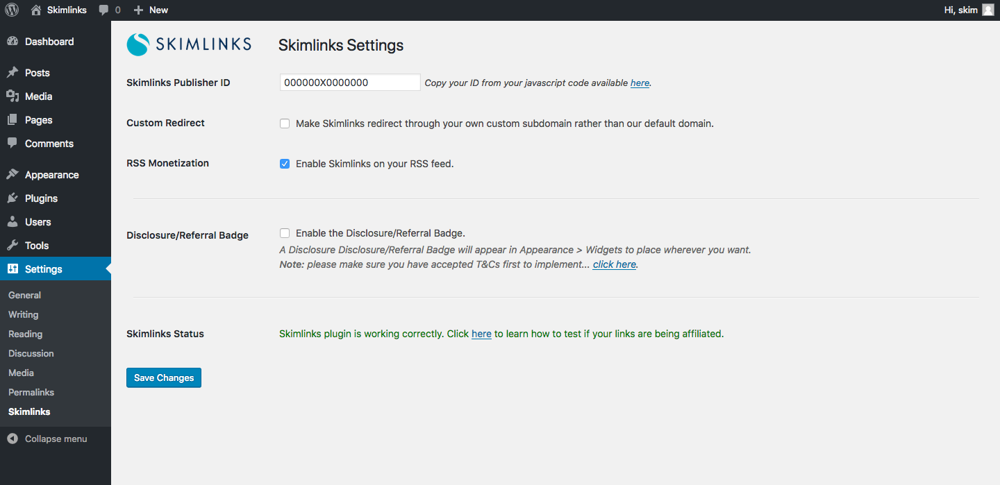Click the user avatar icon

pos(987,10)
